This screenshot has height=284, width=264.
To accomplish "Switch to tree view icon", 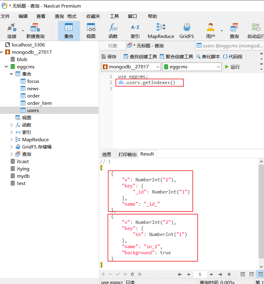I will click(252, 274).
